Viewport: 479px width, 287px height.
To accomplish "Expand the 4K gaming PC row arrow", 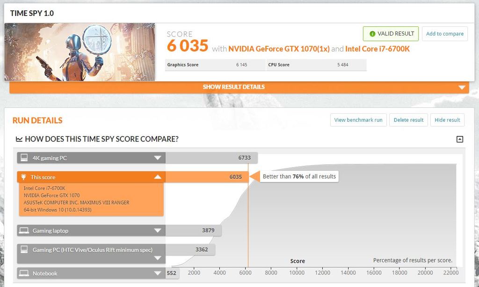I will coord(158,158).
